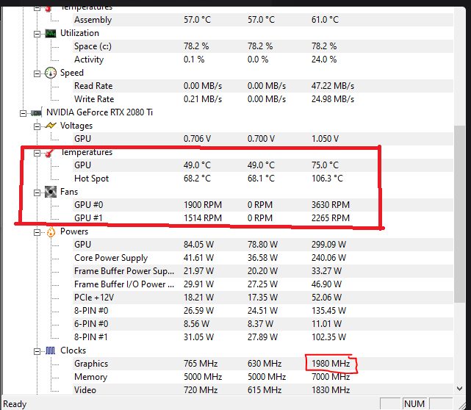Click the 299.09 W GPU max power

328,245
